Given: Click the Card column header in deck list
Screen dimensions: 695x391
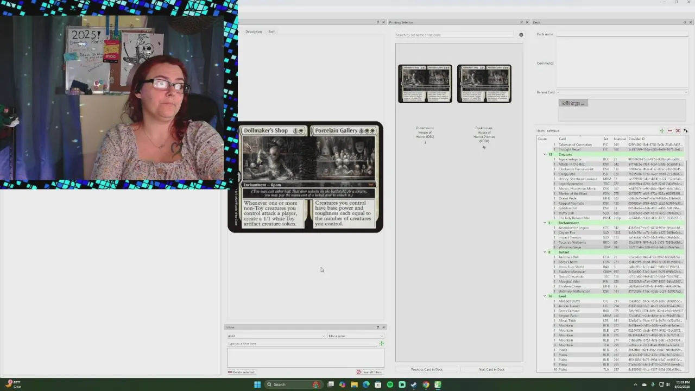Looking at the screenshot, I should tap(562, 139).
